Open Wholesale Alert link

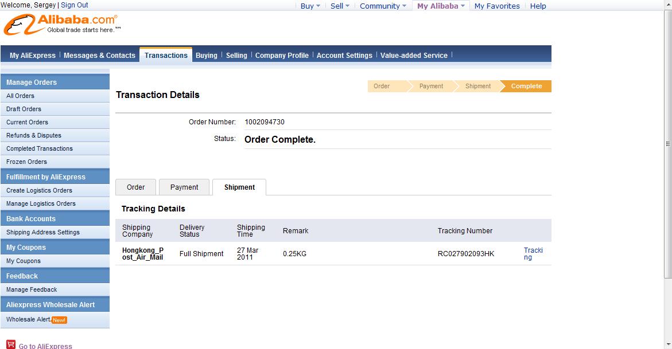28,319
